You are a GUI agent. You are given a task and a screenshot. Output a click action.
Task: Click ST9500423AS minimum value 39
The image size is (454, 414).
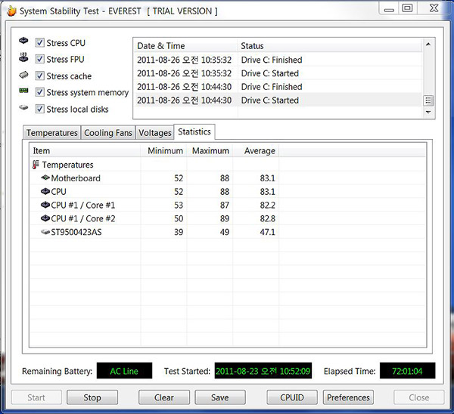pyautogui.click(x=179, y=232)
